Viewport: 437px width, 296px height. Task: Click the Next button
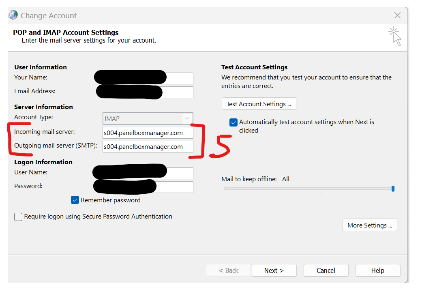click(274, 270)
